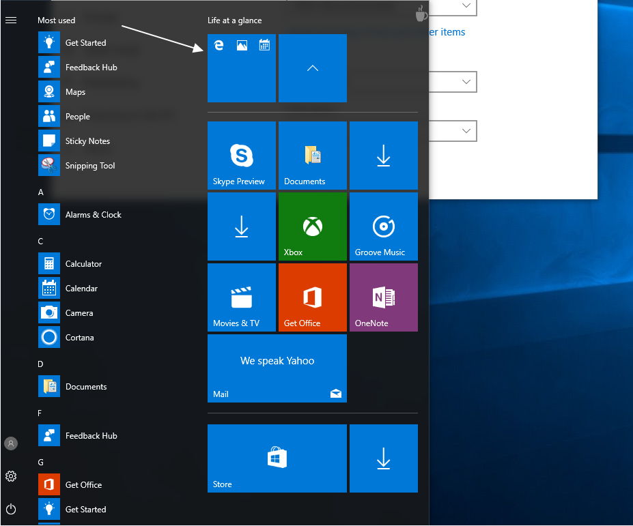
Task: Launch the Snipping Tool
Action: [76, 166]
